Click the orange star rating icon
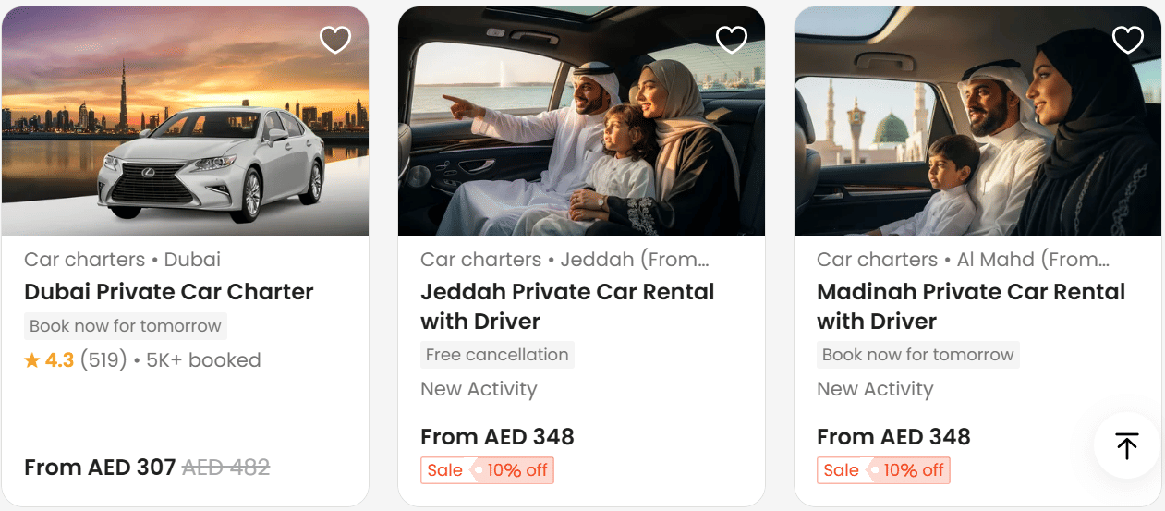Viewport: 1165px width, 511px height. pyautogui.click(x=32, y=360)
